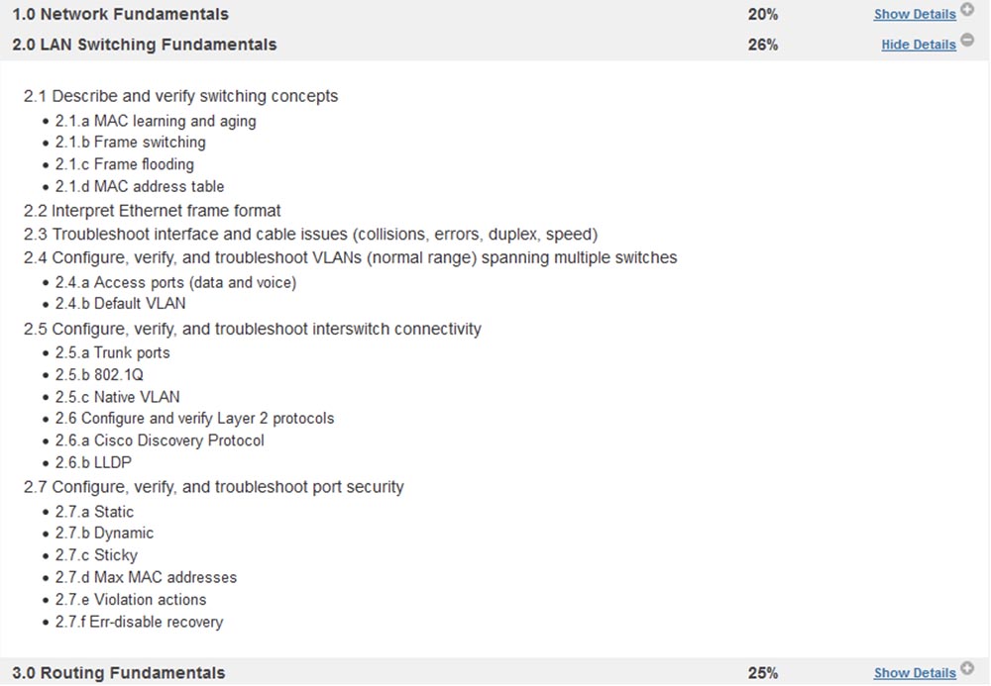Click topic 2.2 Interpret Ethernet frame format
991x686 pixels.
(x=153, y=211)
